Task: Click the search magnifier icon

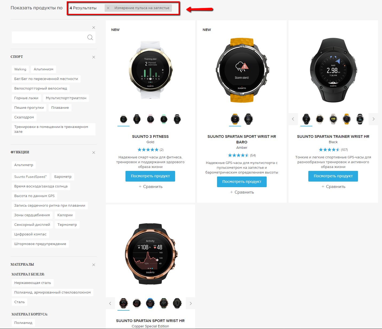Action: coord(90,38)
